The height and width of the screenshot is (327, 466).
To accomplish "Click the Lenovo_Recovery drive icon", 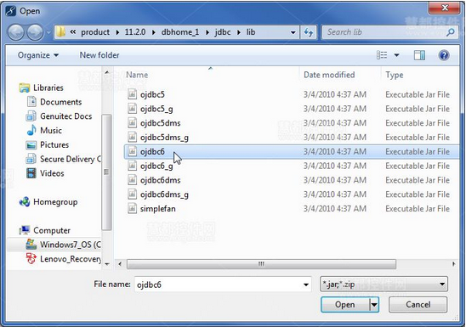I will pyautogui.click(x=31, y=259).
